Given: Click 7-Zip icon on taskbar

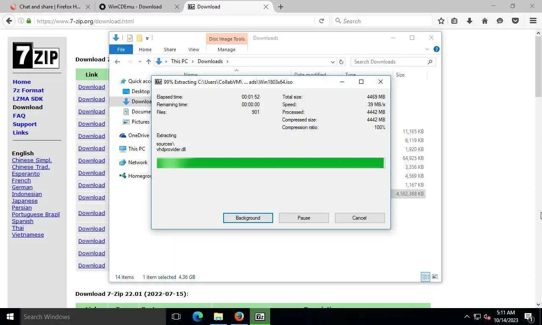Looking at the screenshot, I should point(260,317).
